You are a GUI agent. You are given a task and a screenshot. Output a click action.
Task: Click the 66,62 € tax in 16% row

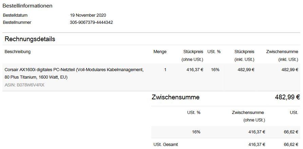(291, 132)
